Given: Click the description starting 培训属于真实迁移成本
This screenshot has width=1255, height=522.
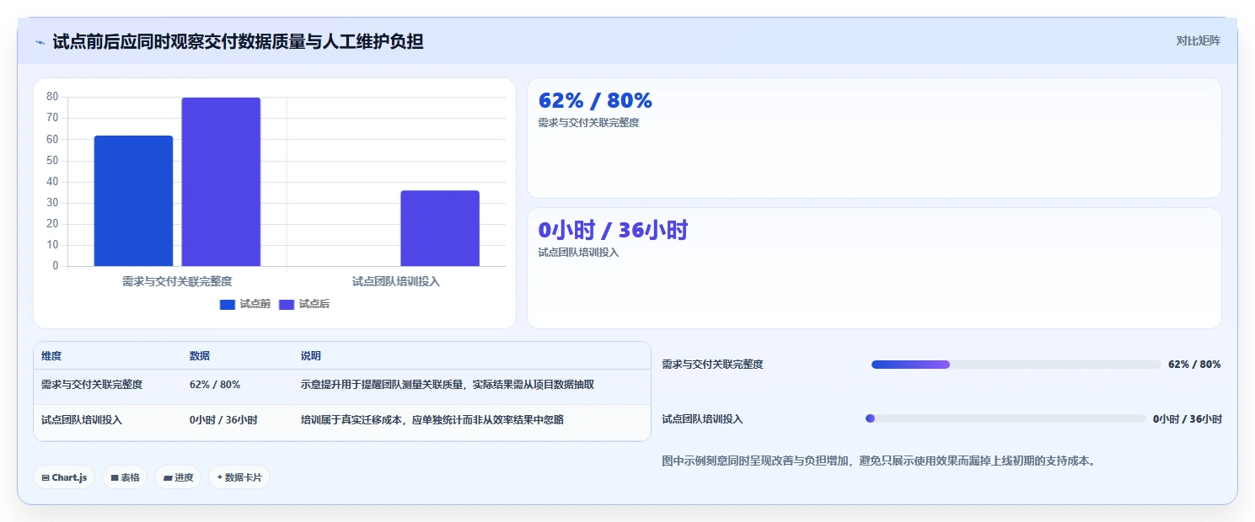Looking at the screenshot, I should tap(432, 420).
